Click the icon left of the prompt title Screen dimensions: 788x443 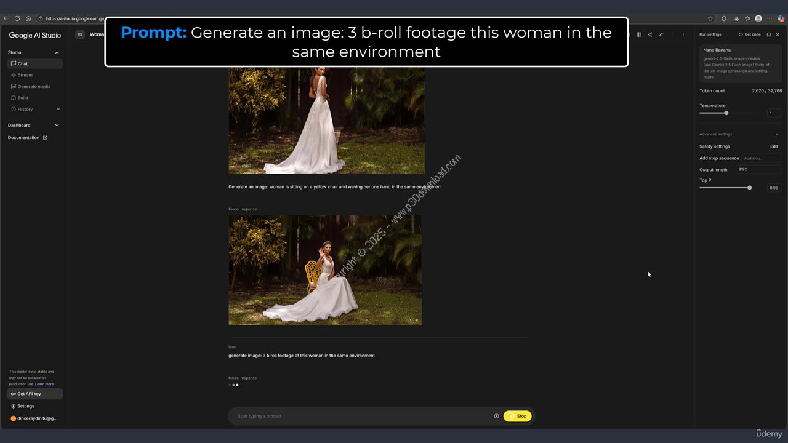click(x=79, y=34)
